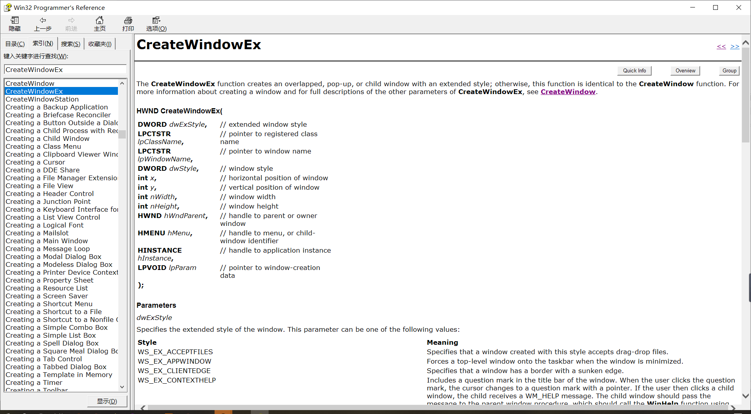Select Creating a Backup Application entry
751x414 pixels.
tap(57, 107)
